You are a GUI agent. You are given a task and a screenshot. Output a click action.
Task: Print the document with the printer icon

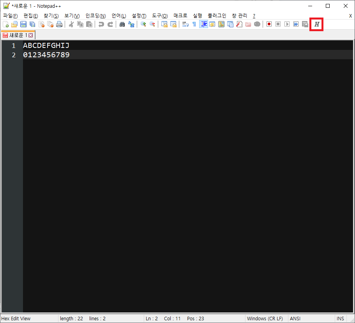point(59,24)
